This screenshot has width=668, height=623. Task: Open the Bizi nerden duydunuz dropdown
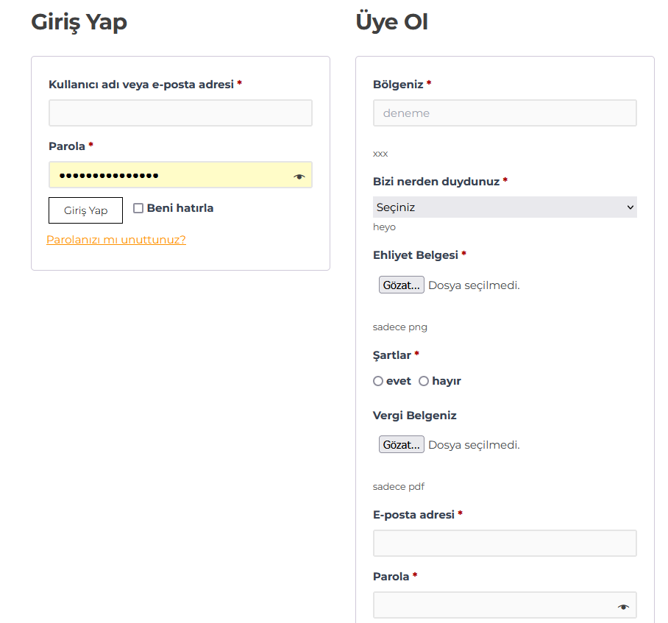(x=505, y=207)
